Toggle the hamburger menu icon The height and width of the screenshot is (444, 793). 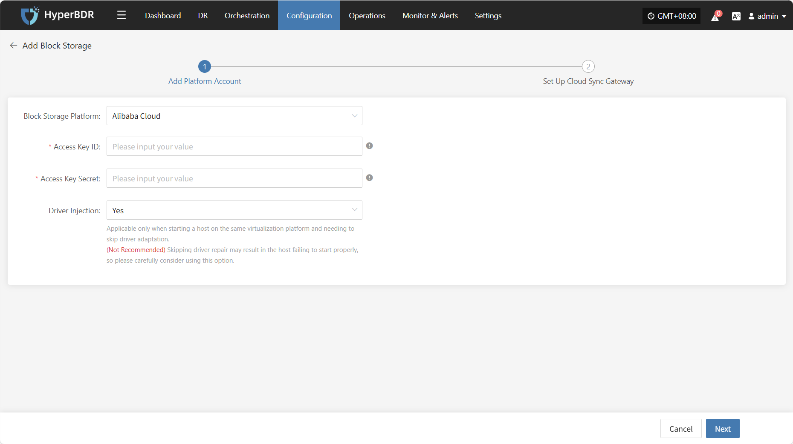tap(122, 15)
